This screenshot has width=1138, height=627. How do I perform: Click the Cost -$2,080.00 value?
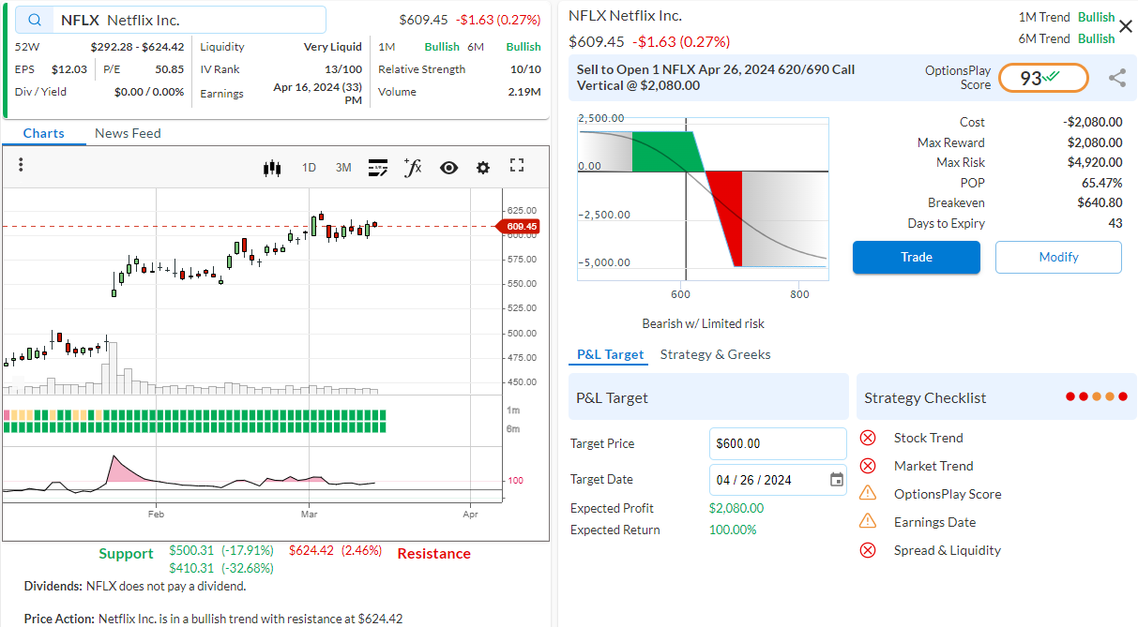coord(1093,122)
